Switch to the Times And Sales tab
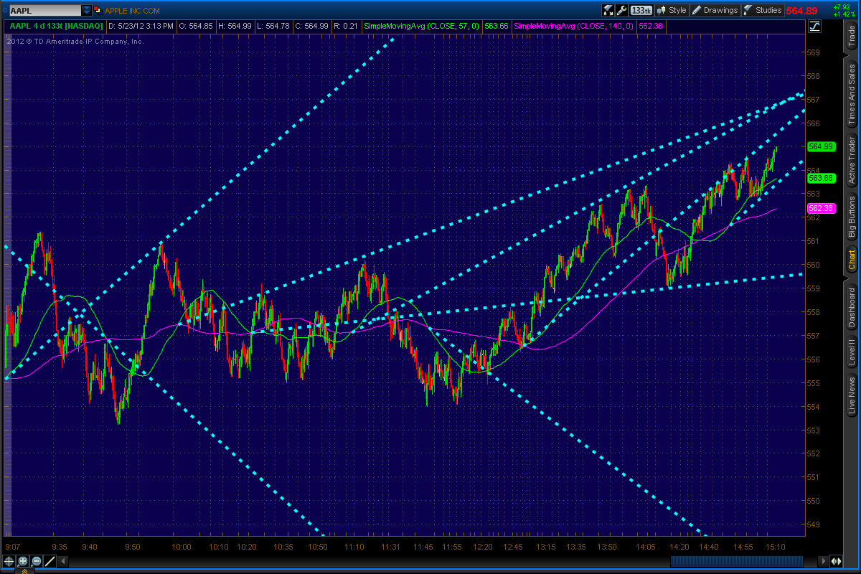 point(851,93)
